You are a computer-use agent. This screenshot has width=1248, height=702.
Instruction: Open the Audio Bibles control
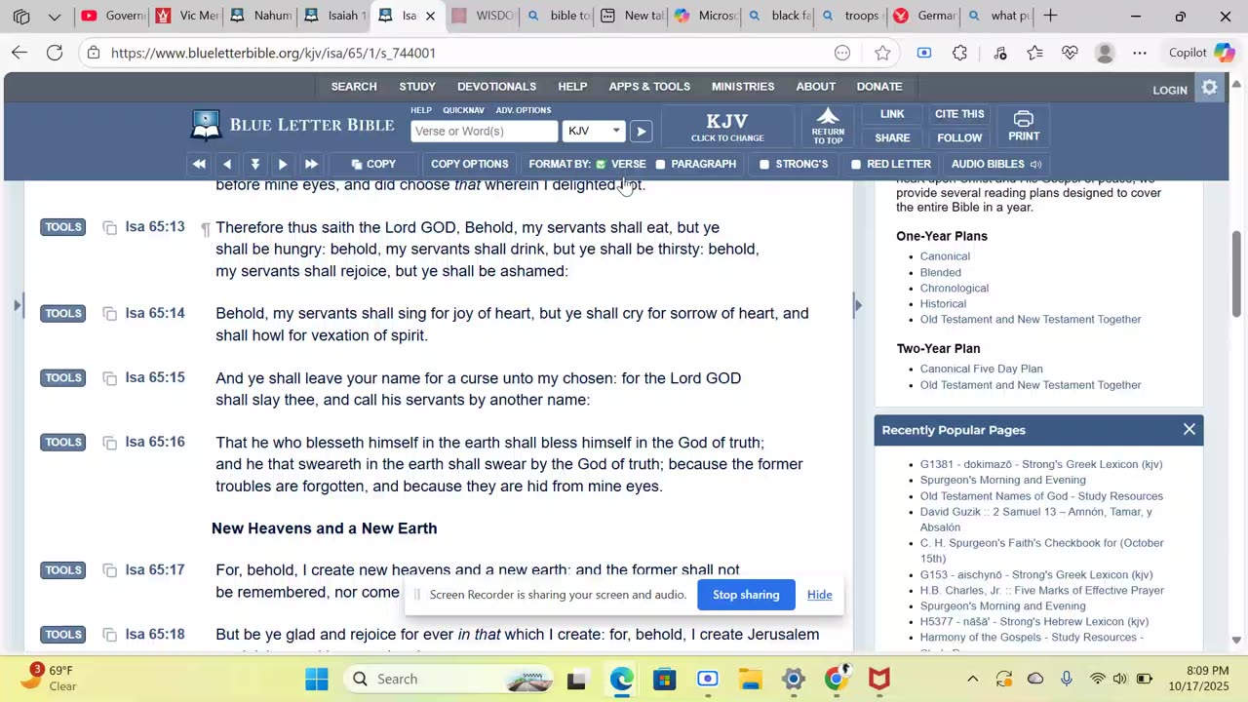[996, 164]
